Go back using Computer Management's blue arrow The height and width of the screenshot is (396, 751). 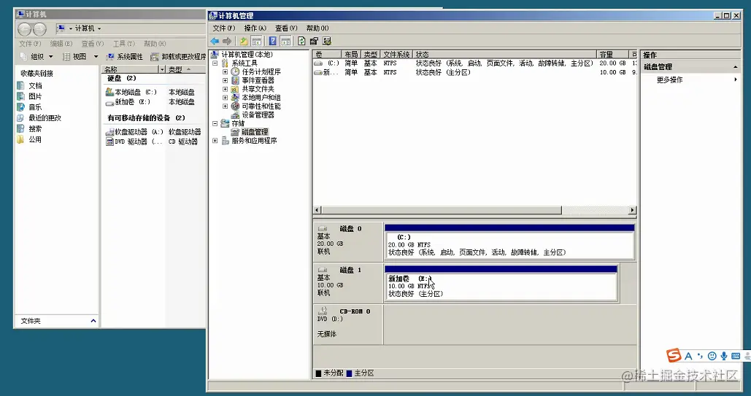(215, 41)
